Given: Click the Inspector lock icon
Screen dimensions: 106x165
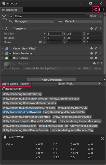Looking at the screenshot, I should tap(100, 10).
